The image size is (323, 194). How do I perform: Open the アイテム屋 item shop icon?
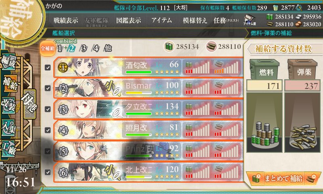click(250, 20)
